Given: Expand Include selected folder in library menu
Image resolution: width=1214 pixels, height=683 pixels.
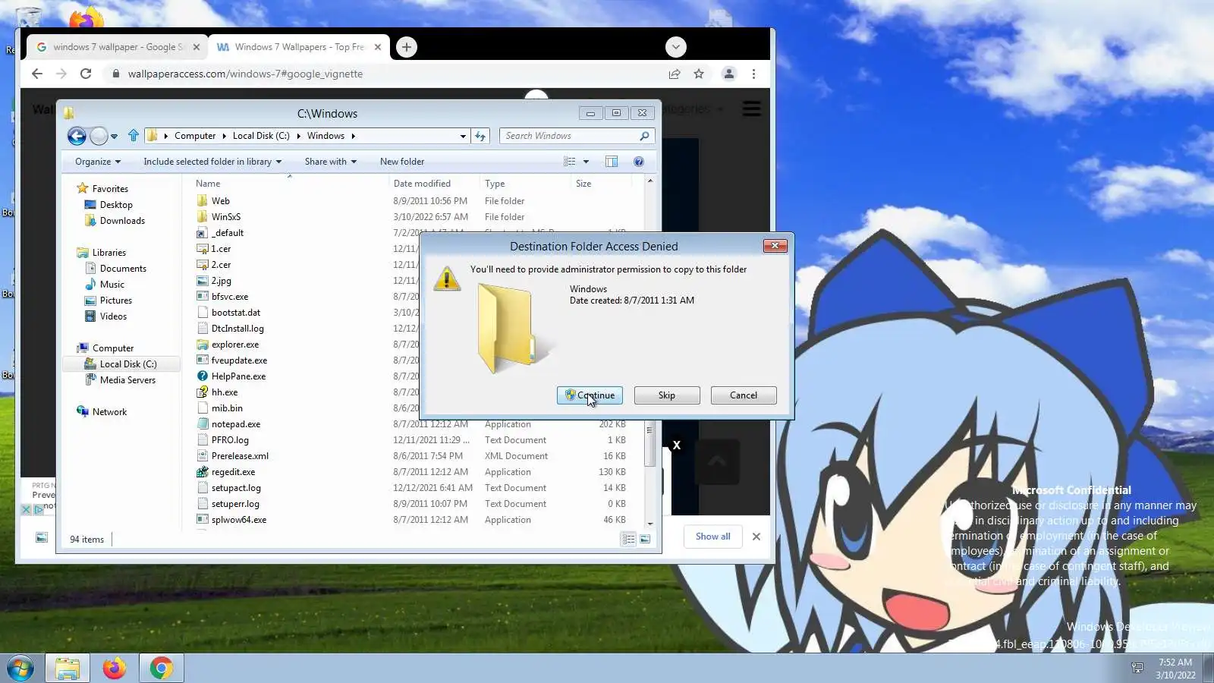Looking at the screenshot, I should pos(212,162).
